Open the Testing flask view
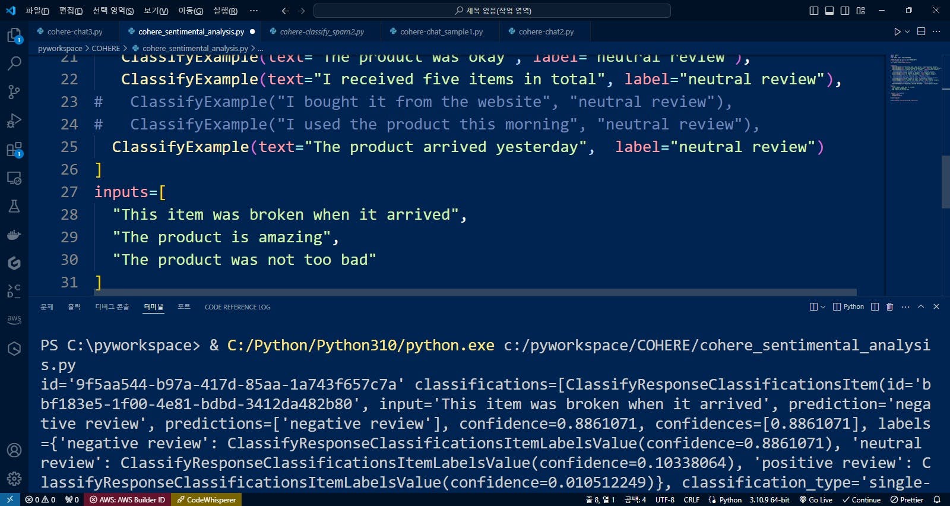950x506 pixels. coord(14,206)
